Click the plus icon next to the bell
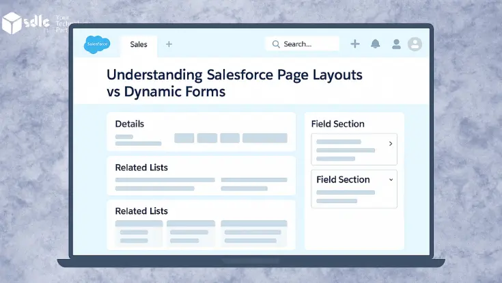The height and width of the screenshot is (283, 502). click(355, 44)
